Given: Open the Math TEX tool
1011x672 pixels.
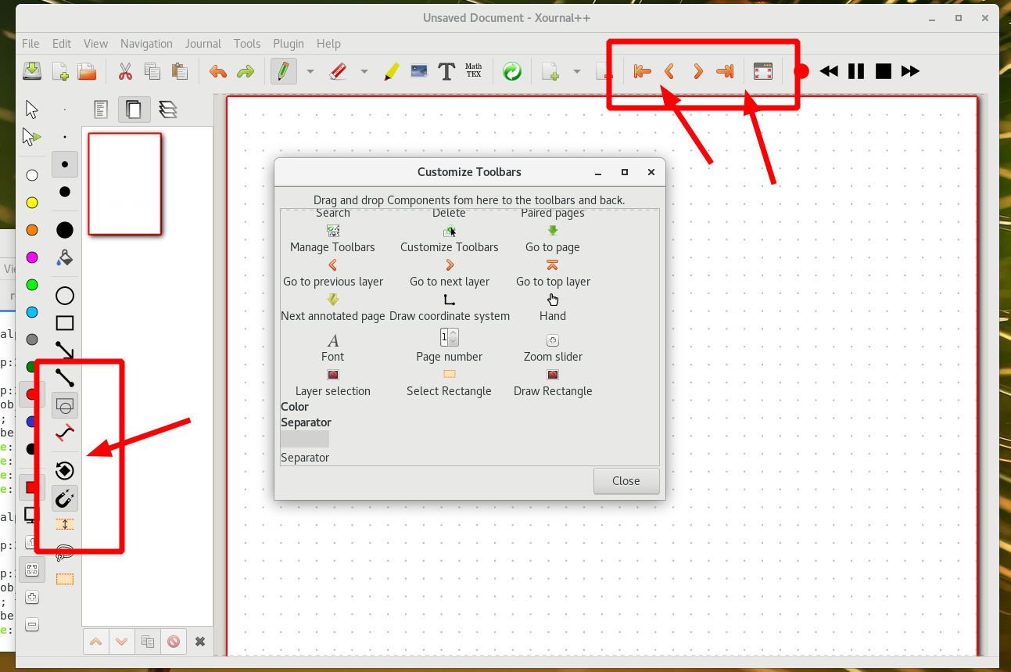Looking at the screenshot, I should (x=474, y=71).
